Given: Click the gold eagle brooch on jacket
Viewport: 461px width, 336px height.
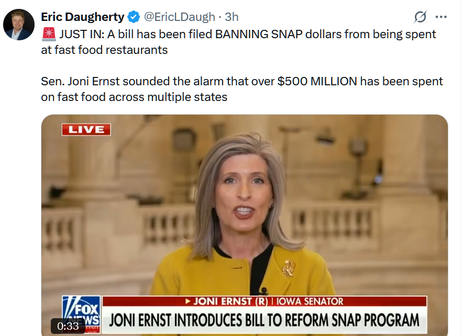Looking at the screenshot, I should pyautogui.click(x=289, y=268).
